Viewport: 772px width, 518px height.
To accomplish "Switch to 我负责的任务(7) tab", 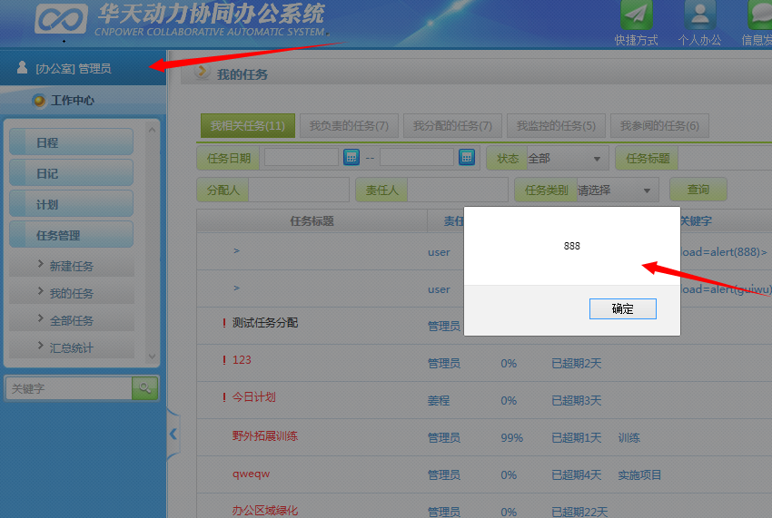I will 349,126.
